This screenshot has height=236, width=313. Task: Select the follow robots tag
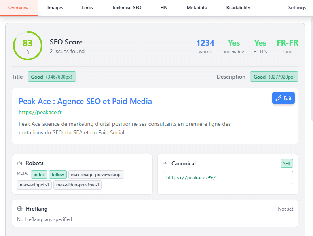pyautogui.click(x=58, y=175)
